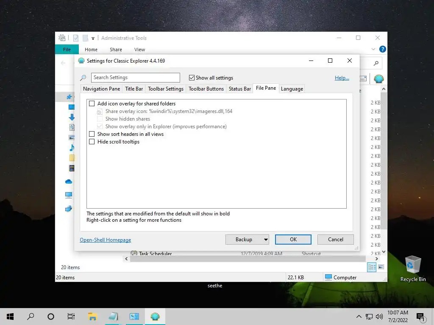Visit the Open-Shell Homepage link

(106, 240)
